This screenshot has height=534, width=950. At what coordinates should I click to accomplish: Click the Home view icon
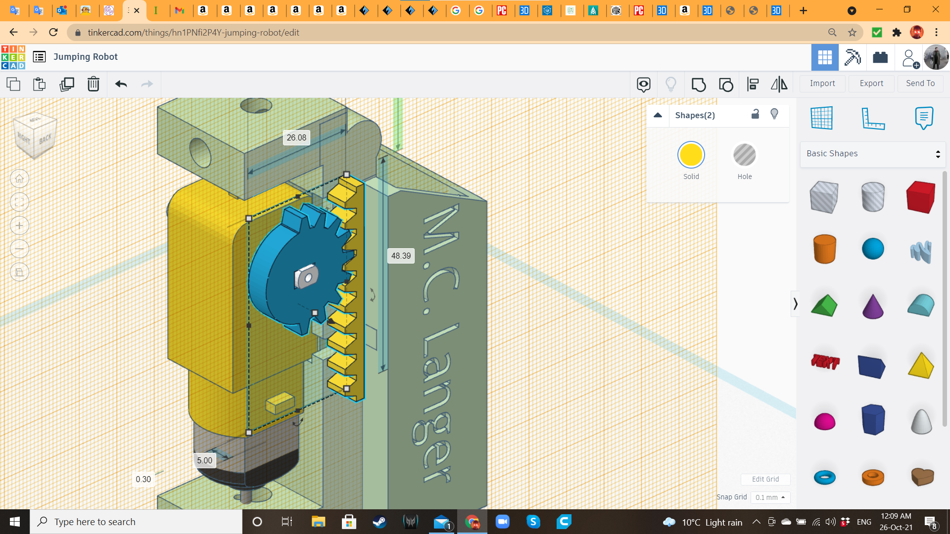pos(19,179)
